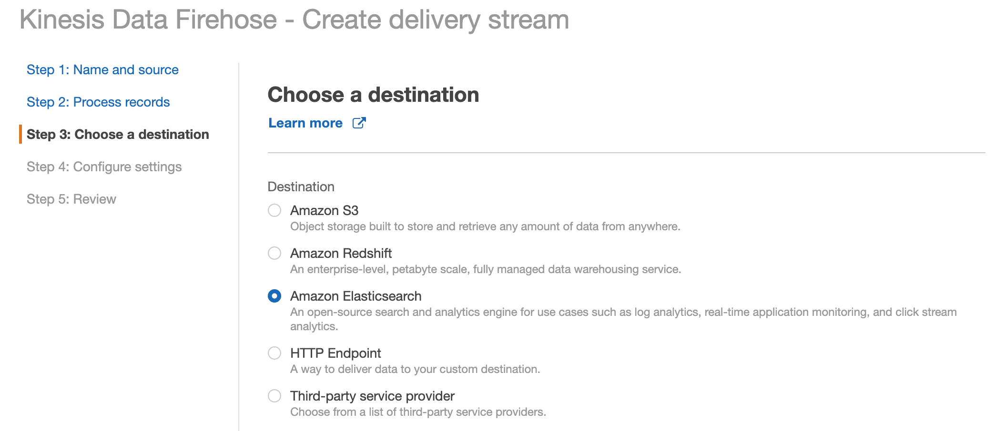The image size is (995, 431).
Task: Select Step 3: Choose a destination
Action: (118, 135)
